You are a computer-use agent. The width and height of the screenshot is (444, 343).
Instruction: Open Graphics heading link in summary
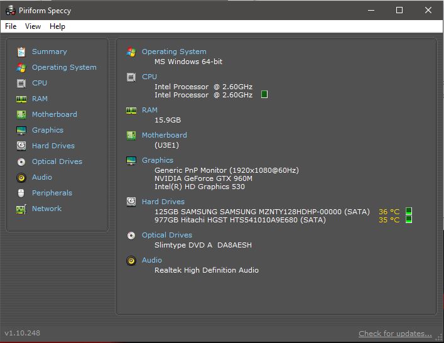pyautogui.click(x=158, y=160)
